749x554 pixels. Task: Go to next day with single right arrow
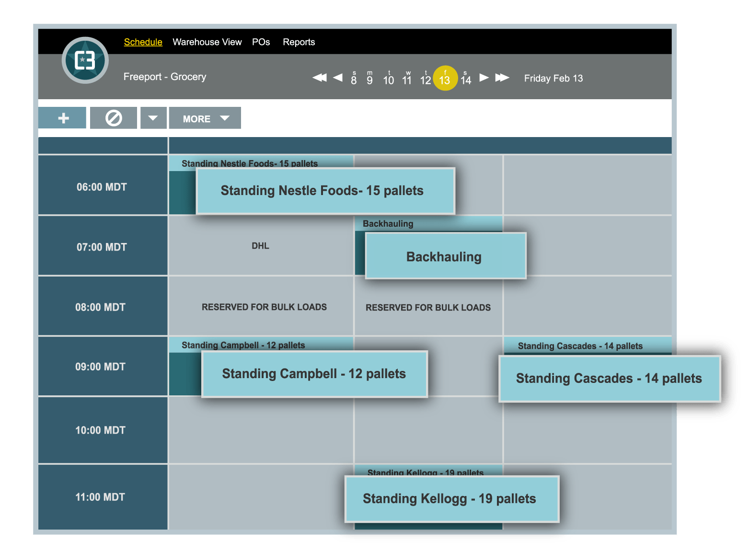pos(484,78)
